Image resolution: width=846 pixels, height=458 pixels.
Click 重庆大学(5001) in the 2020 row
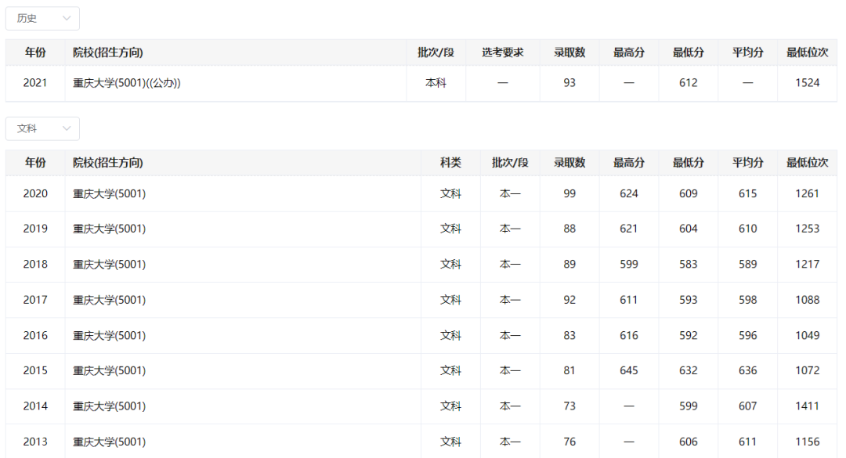tap(109, 193)
